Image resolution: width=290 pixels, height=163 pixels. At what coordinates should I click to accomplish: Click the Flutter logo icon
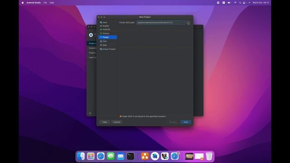click(x=101, y=37)
